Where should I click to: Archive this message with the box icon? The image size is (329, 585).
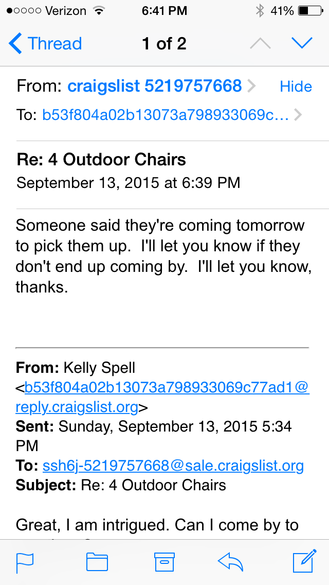164,562
